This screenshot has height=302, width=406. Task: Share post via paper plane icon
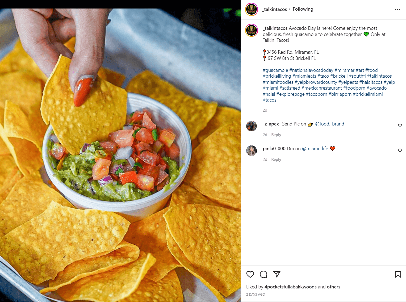pos(277,274)
